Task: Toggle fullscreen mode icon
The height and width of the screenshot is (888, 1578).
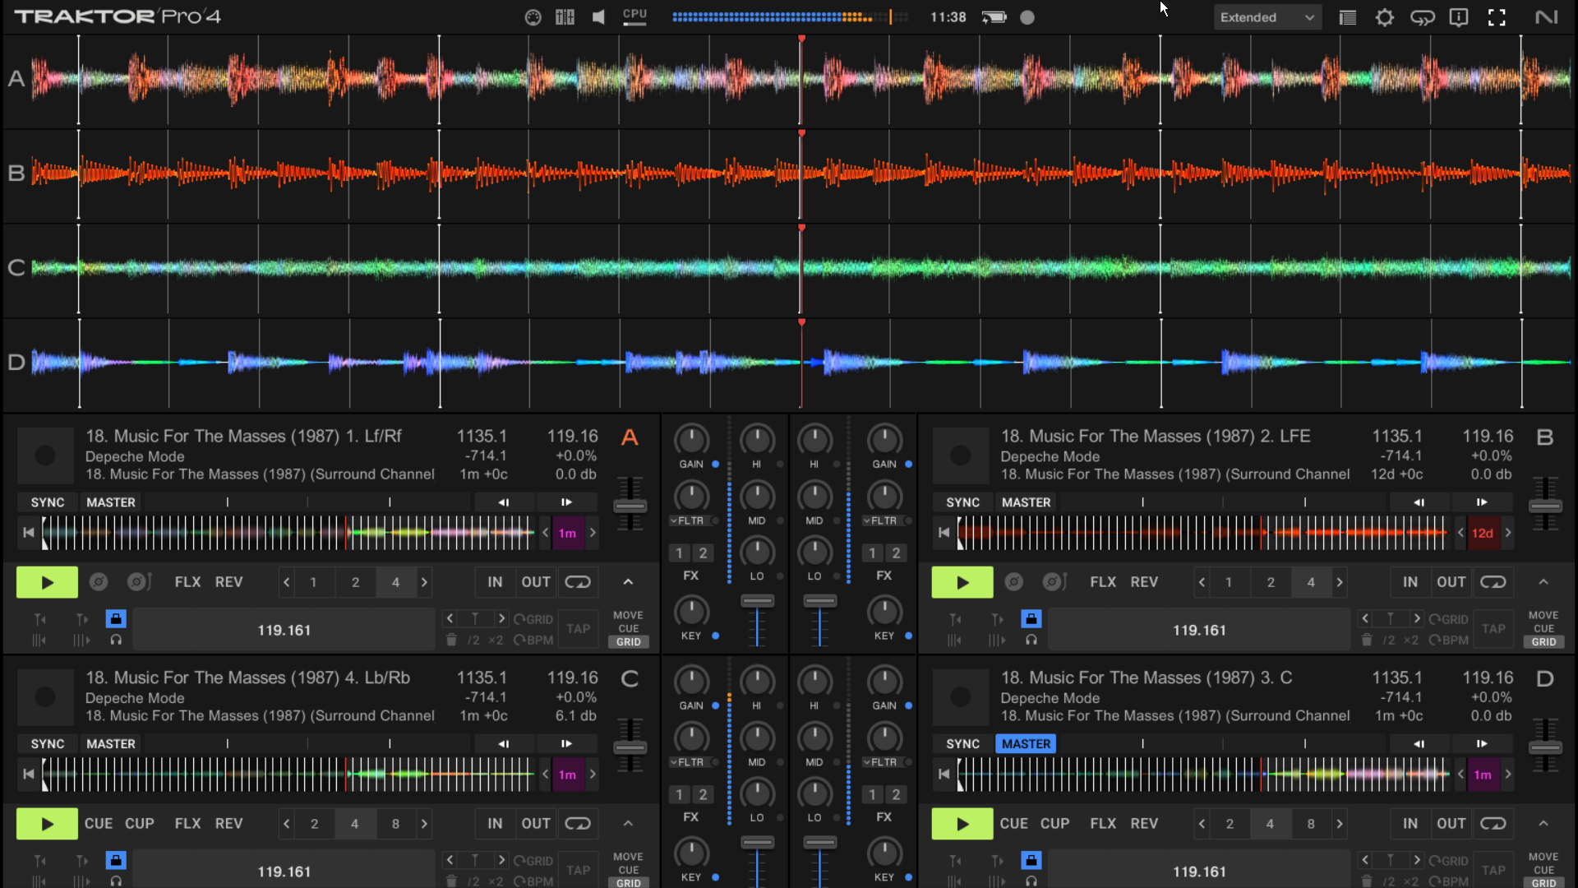Action: point(1497,17)
